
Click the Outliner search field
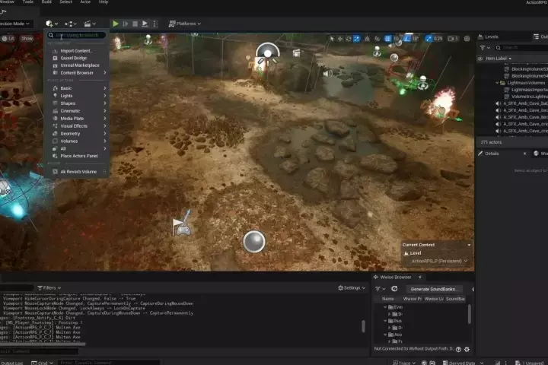521,48
